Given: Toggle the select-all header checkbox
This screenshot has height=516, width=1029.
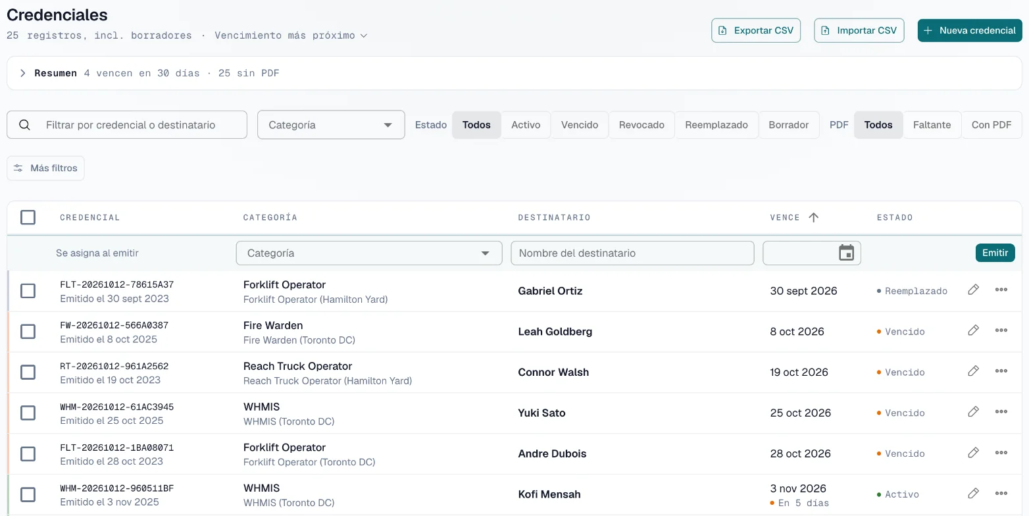Looking at the screenshot, I should (28, 217).
